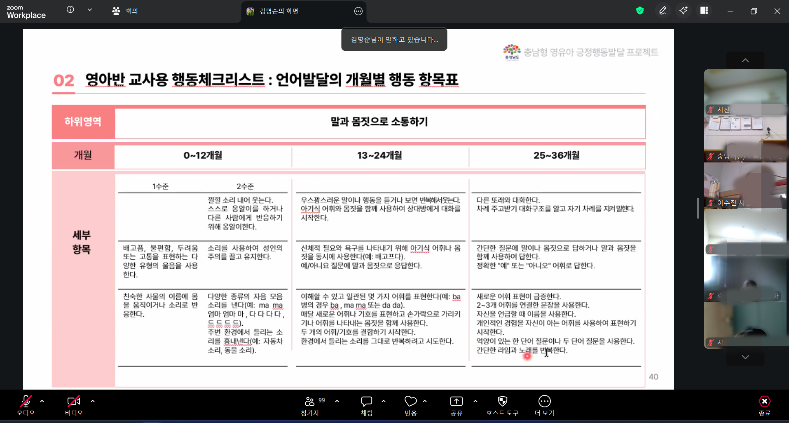The width and height of the screenshot is (789, 423).
Task: Expand video options arrow next to 비디오
Action: [x=93, y=401]
